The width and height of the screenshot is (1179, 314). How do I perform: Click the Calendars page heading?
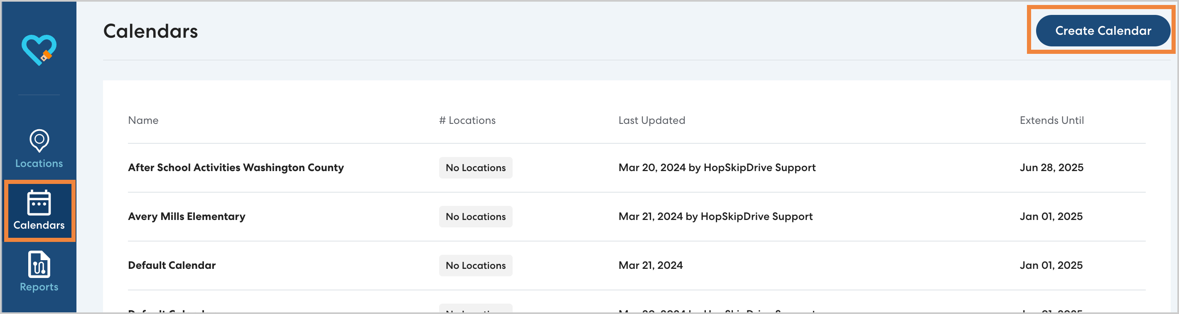pyautogui.click(x=150, y=31)
